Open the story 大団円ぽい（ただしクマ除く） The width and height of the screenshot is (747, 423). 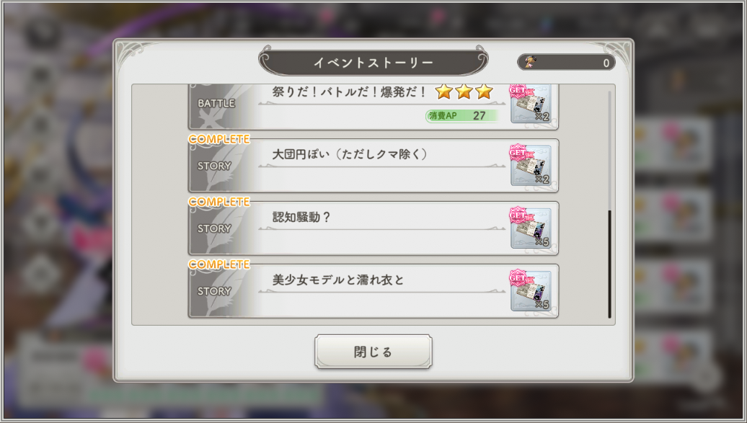tap(373, 166)
